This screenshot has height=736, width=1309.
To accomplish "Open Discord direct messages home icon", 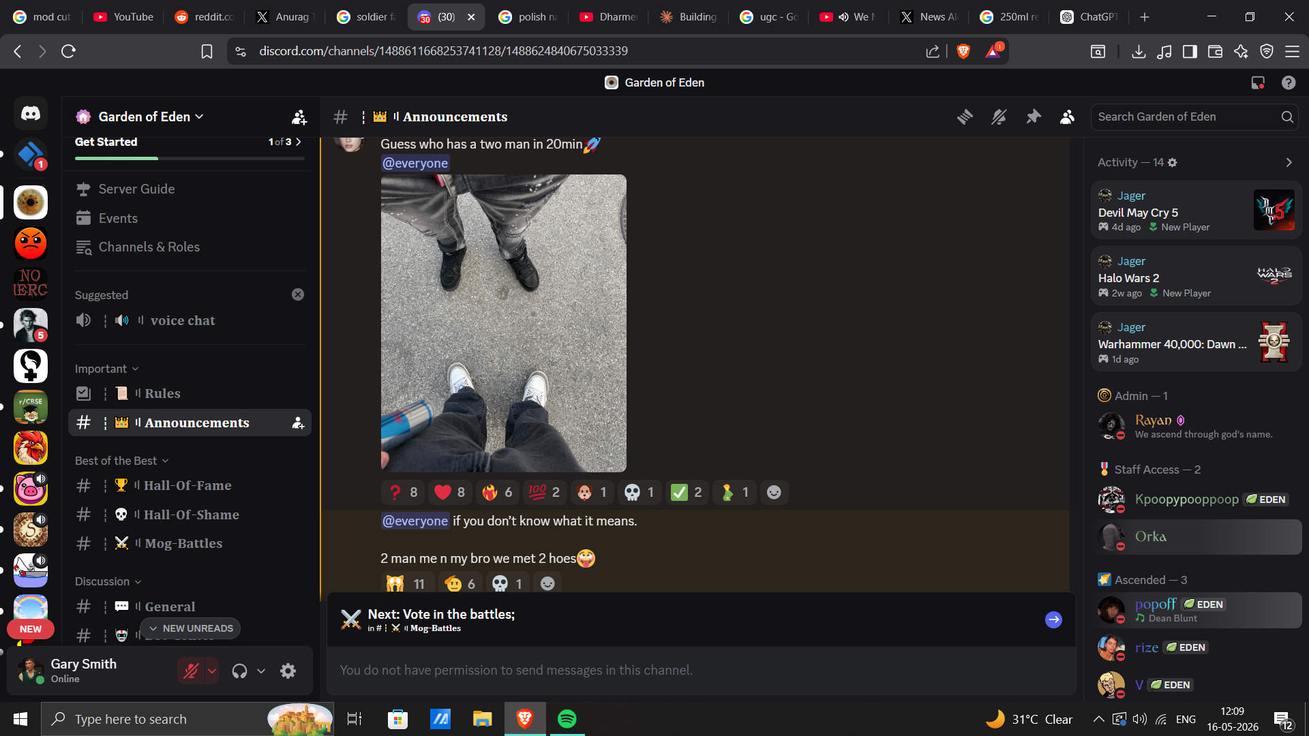I will point(31,114).
